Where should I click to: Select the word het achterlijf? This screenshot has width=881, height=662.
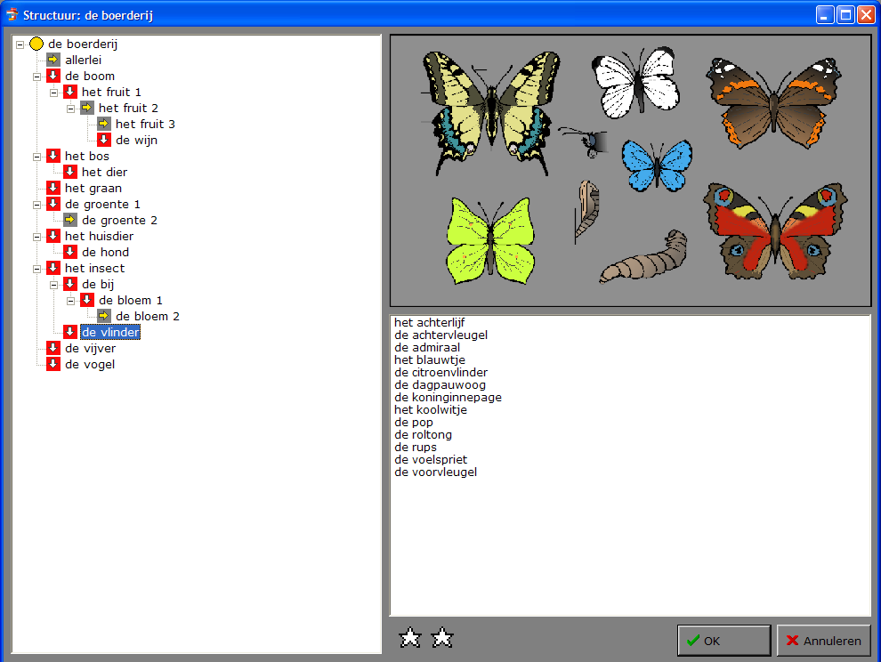(429, 323)
